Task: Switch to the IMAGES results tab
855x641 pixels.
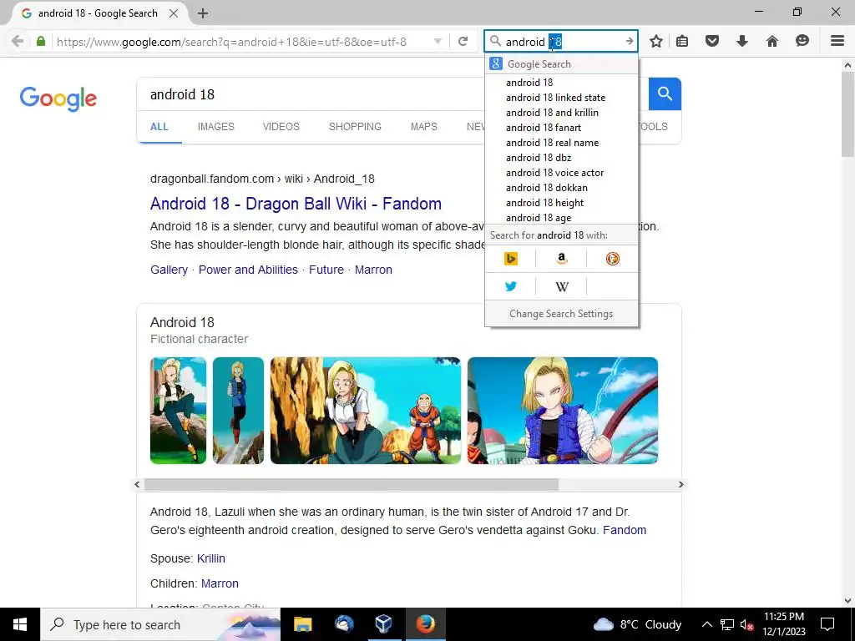Action: point(216,127)
